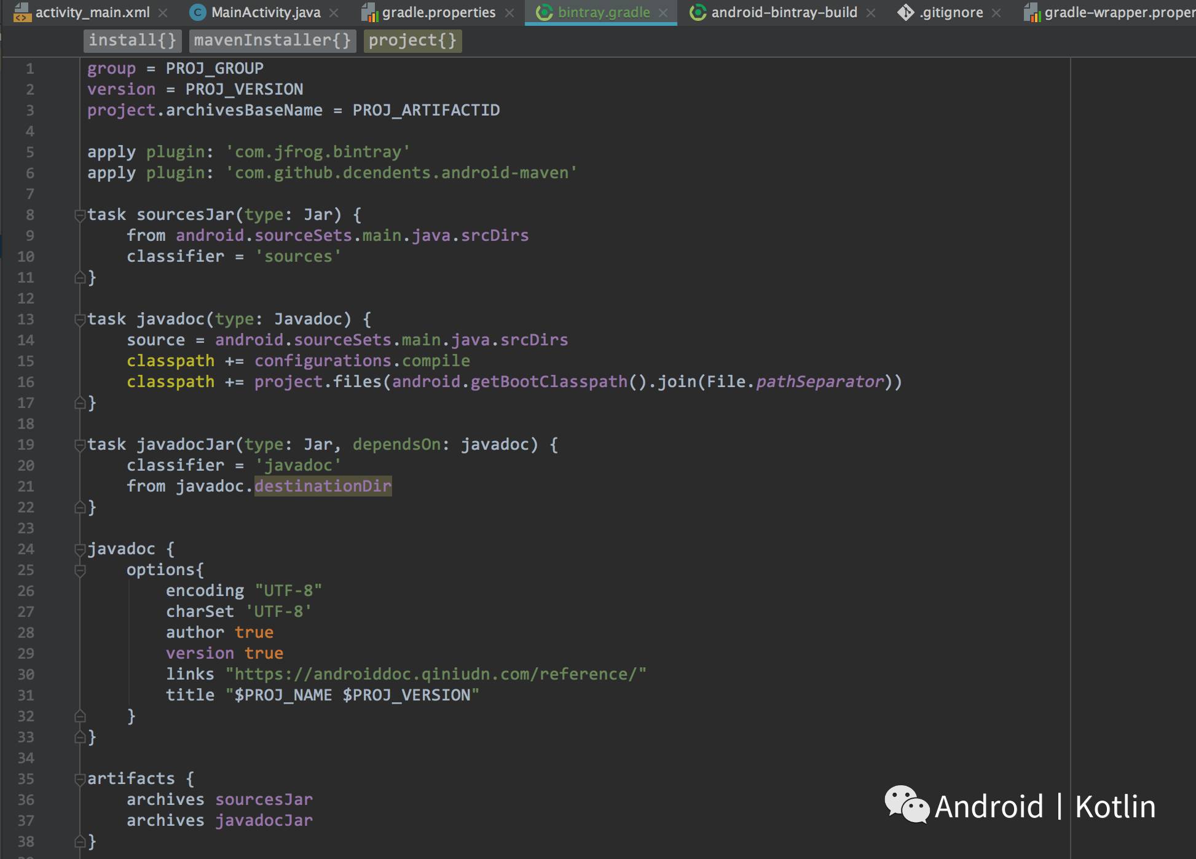
Task: Click the MainActivity.java class icon
Action: tap(198, 12)
